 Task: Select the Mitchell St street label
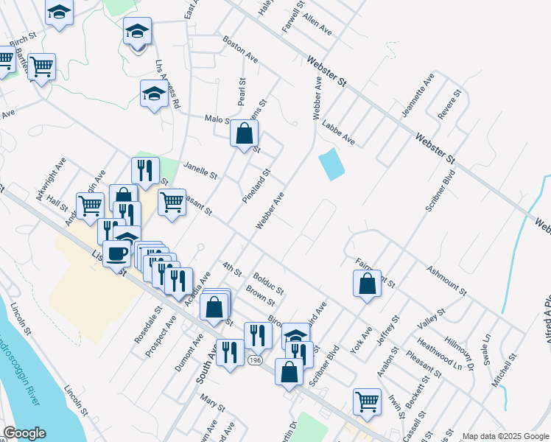(505, 371)
